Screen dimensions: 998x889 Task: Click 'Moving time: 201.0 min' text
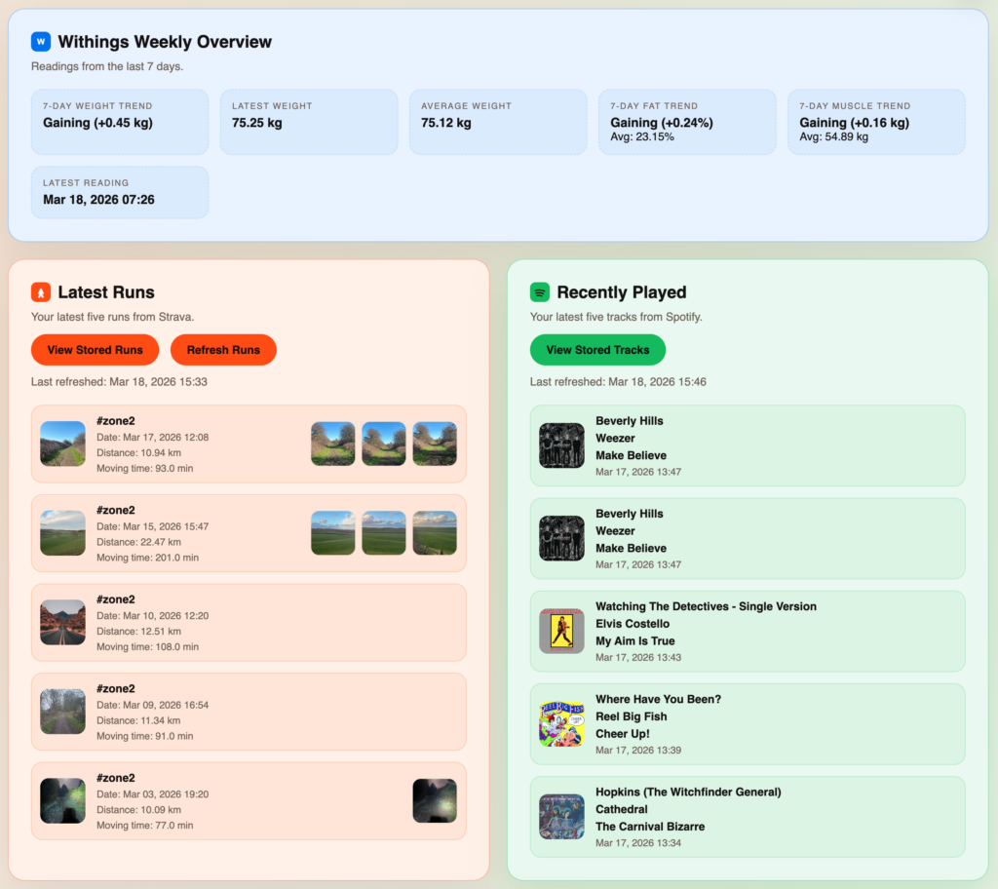(148, 558)
